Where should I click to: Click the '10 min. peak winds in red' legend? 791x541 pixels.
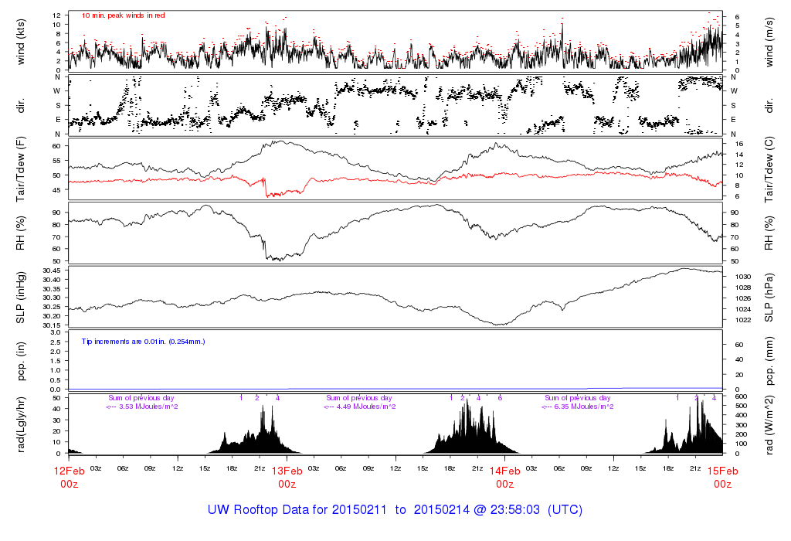tap(123, 15)
